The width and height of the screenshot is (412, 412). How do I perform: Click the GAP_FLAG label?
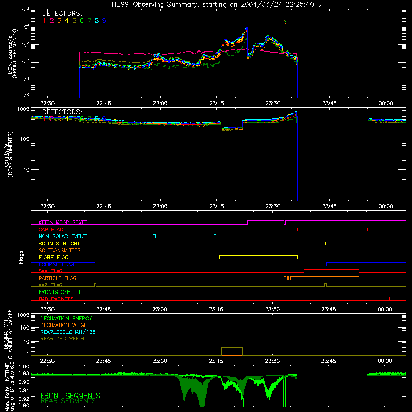tap(50, 229)
